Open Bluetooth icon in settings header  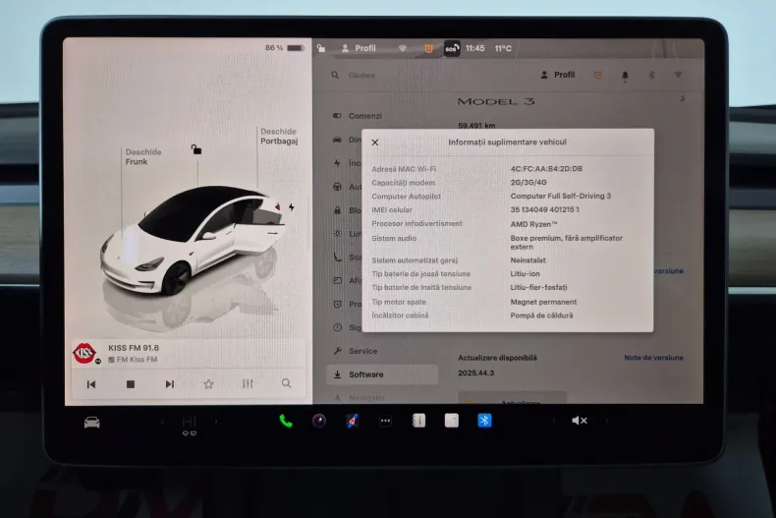point(652,75)
